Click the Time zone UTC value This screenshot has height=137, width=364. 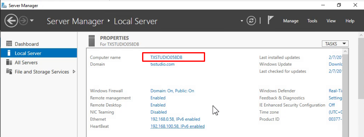[336, 112]
